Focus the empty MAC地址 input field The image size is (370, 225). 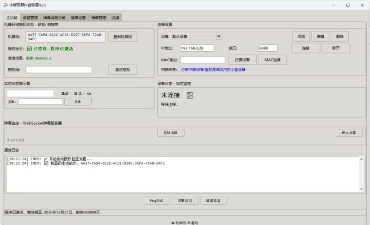point(203,60)
